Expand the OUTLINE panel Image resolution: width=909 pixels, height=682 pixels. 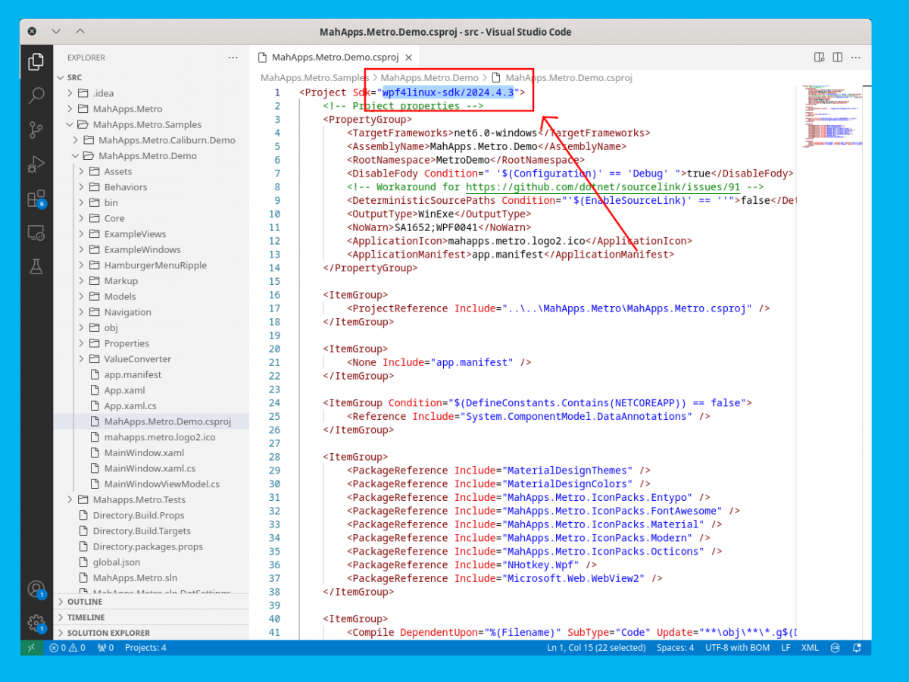point(151,602)
